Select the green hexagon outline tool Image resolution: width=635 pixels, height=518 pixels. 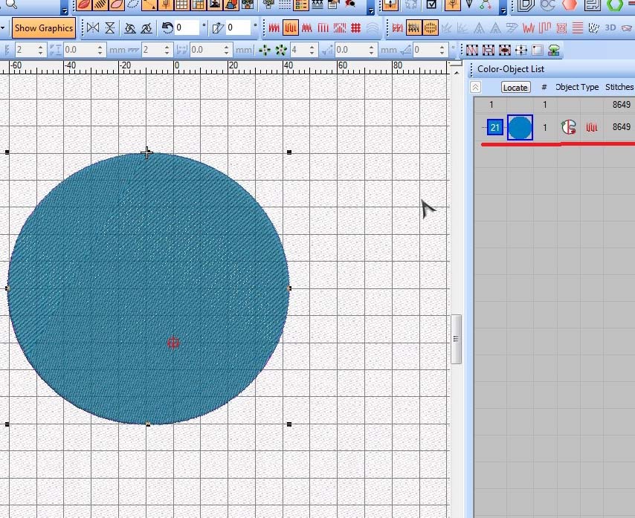(x=614, y=4)
